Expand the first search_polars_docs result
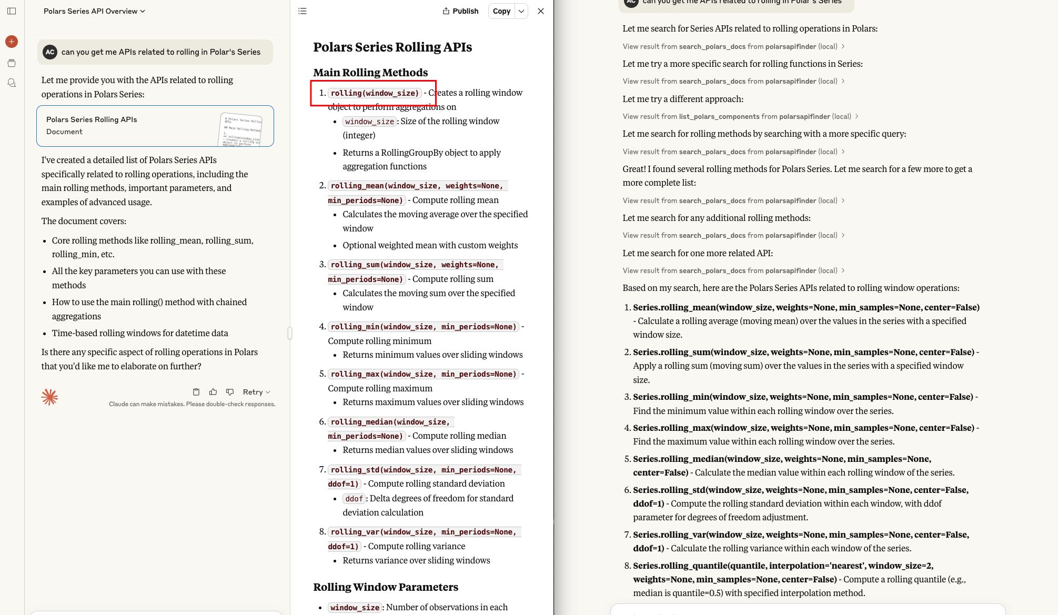Screen dimensions: 1058x615 click(x=733, y=46)
